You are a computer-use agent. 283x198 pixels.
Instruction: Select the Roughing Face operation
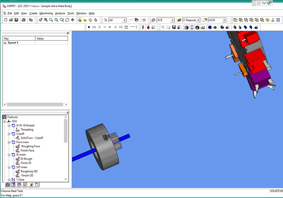[x=31, y=146]
